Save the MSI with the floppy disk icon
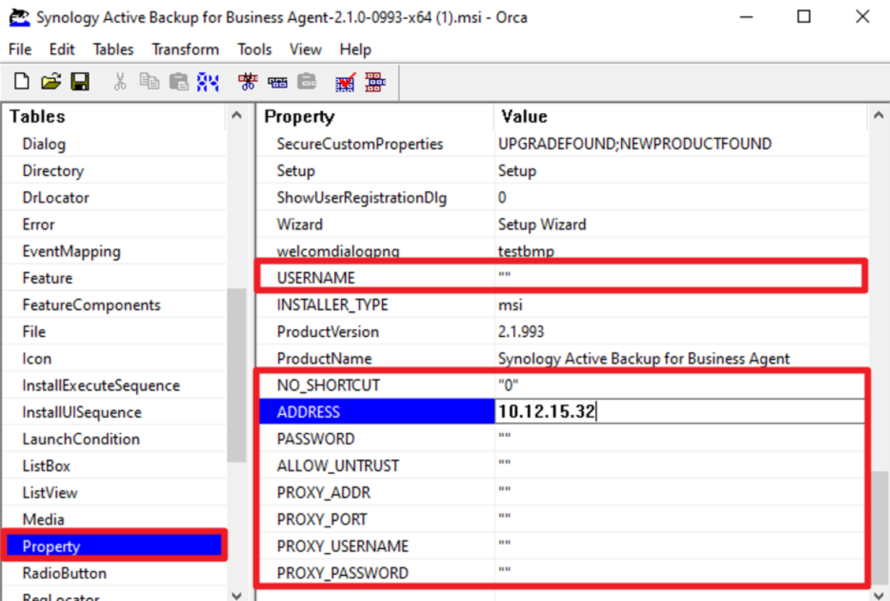The width and height of the screenshot is (890, 601). pyautogui.click(x=80, y=81)
